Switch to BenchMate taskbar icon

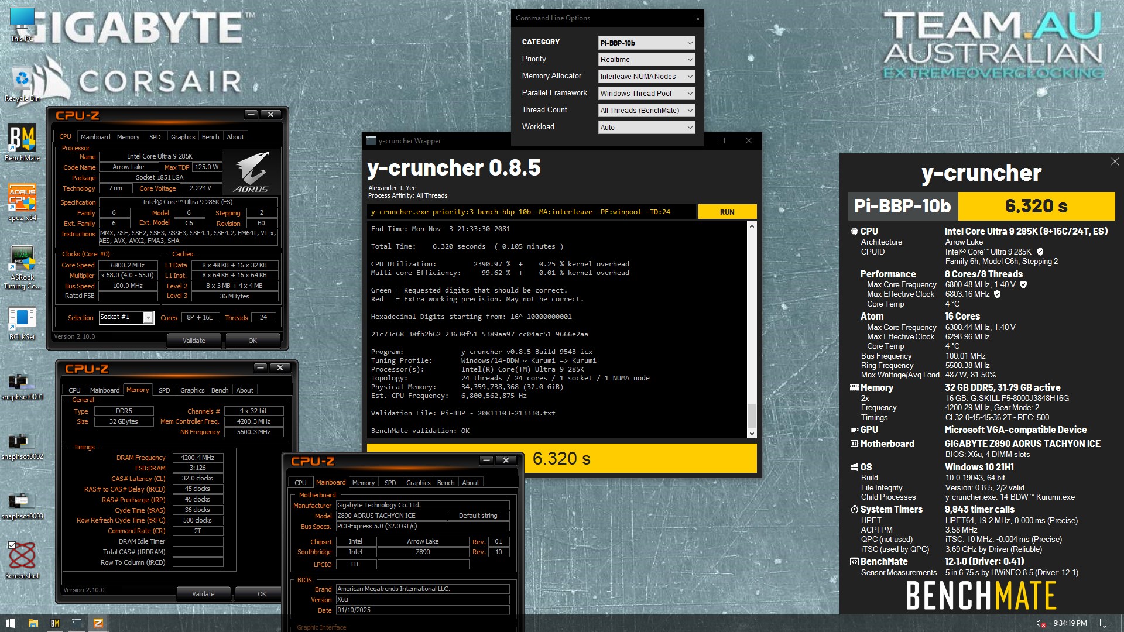click(x=55, y=623)
